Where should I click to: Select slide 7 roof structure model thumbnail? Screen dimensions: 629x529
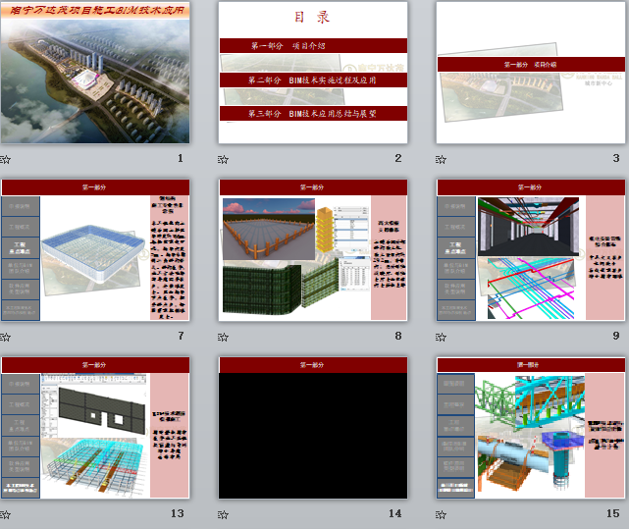(95, 250)
